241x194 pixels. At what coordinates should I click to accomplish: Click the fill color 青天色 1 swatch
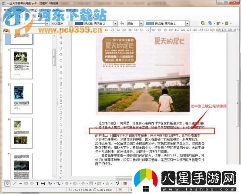(150, 23)
